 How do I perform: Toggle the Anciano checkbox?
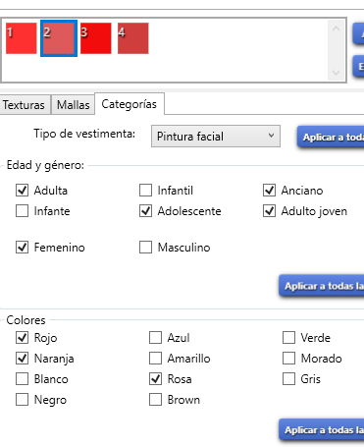coord(269,191)
